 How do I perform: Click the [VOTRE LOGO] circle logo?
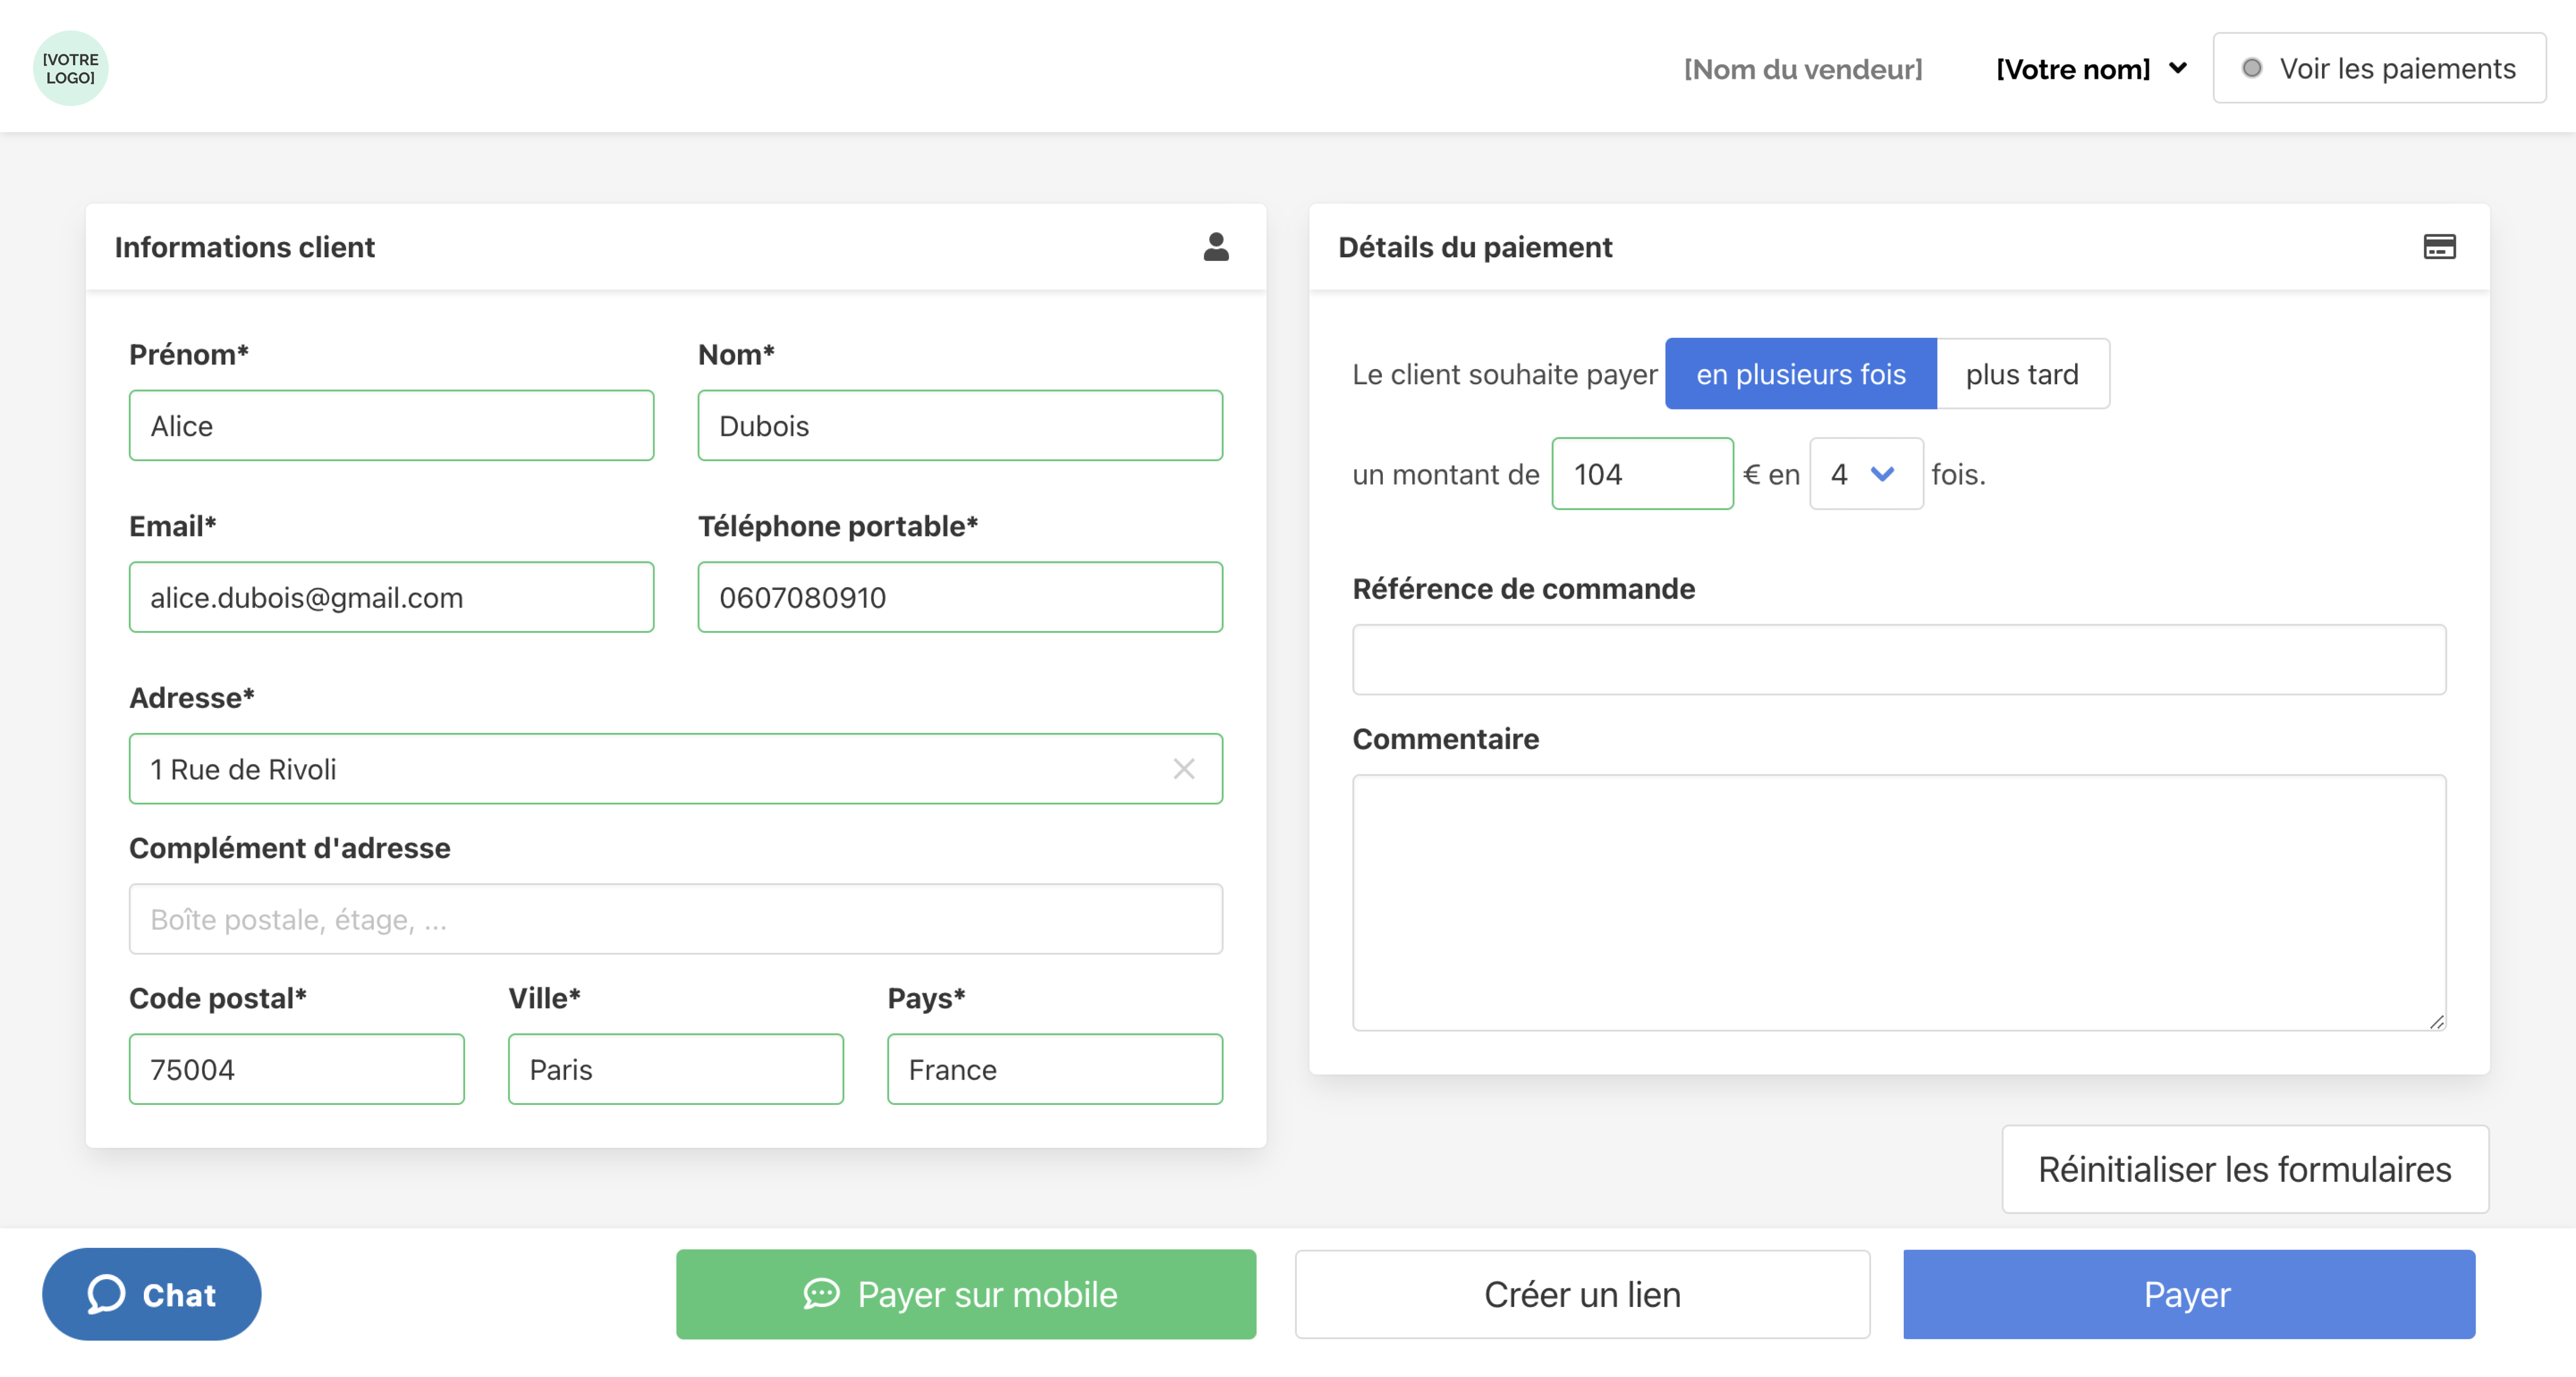coord(71,68)
